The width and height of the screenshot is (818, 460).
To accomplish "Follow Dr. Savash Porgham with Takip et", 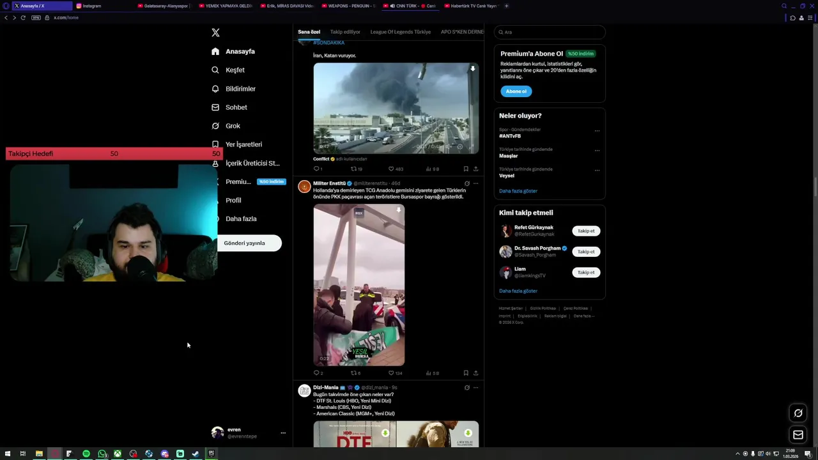I will click(x=586, y=252).
